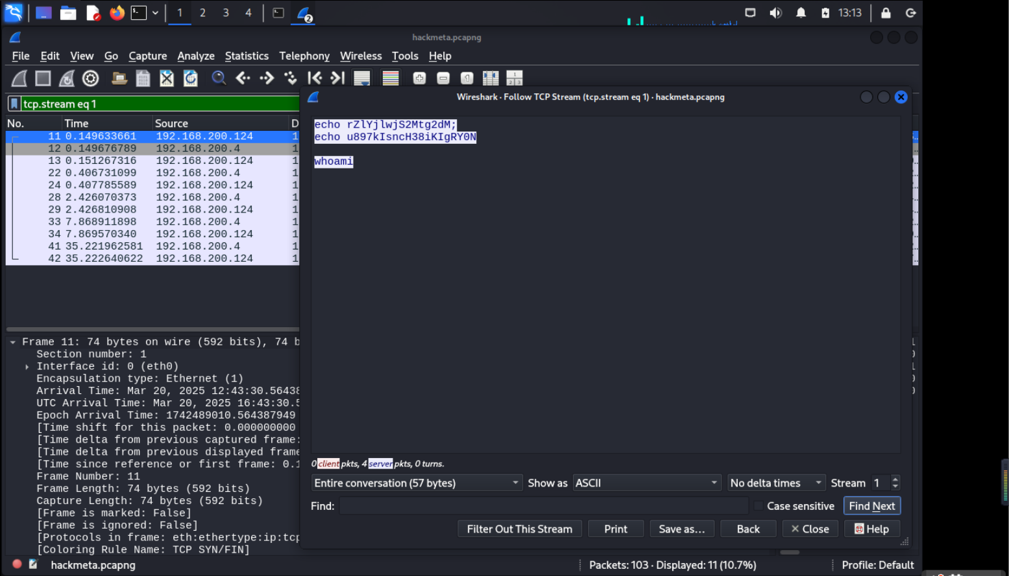This screenshot has height=576, width=1009.
Task: Click the display filter bookmark icon
Action: [x=14, y=104]
